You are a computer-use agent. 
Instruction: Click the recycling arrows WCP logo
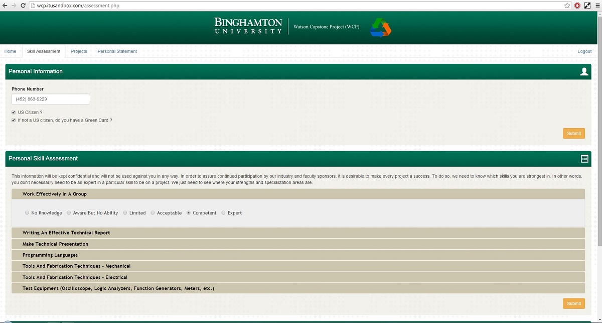(x=380, y=28)
